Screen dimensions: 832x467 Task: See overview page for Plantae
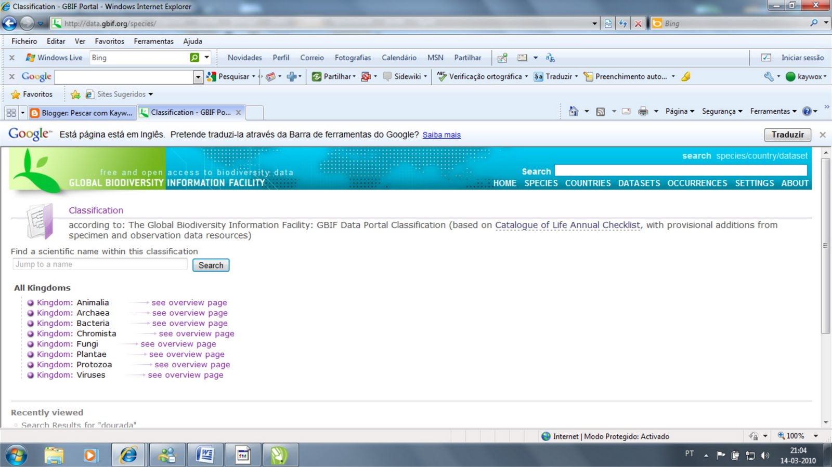tap(187, 354)
